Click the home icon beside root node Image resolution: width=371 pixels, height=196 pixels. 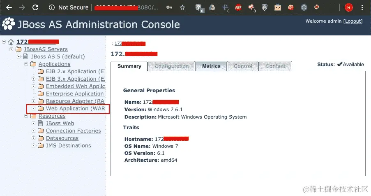11,42
